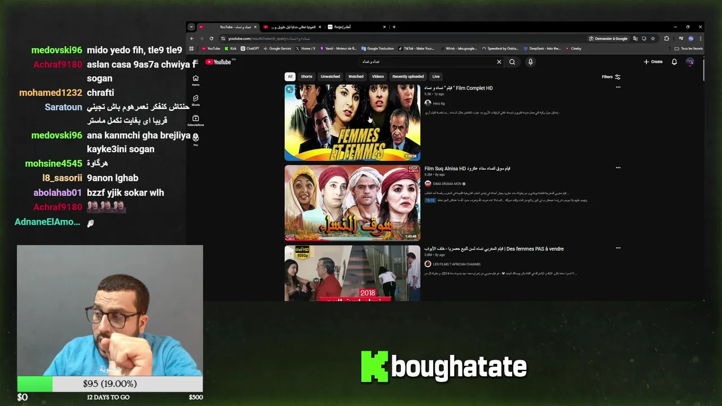This screenshot has width=722, height=406.
Task: Click the Demander à Google button
Action: pos(608,38)
